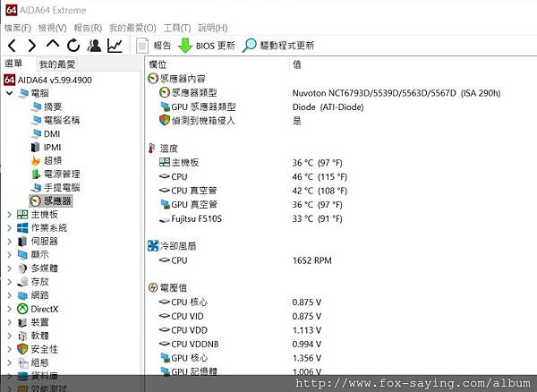This screenshot has height=392, width=537.
Task: Select the 電壓值 section header
Action: click(x=167, y=288)
